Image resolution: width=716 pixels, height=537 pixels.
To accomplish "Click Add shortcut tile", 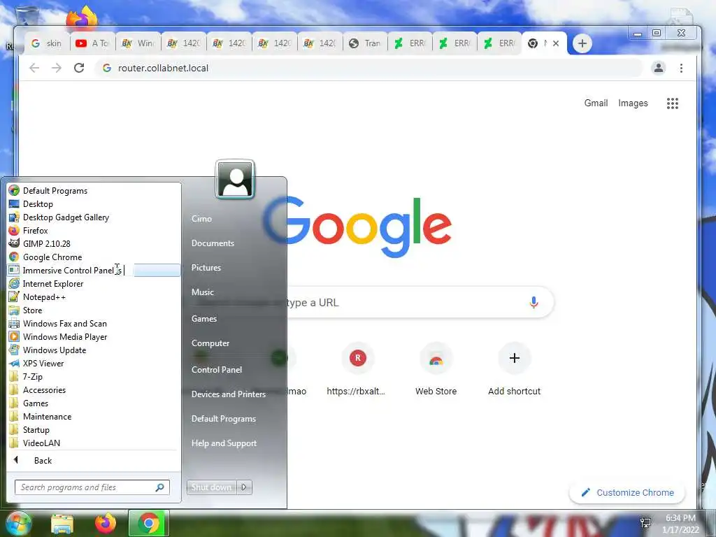I will click(514, 369).
